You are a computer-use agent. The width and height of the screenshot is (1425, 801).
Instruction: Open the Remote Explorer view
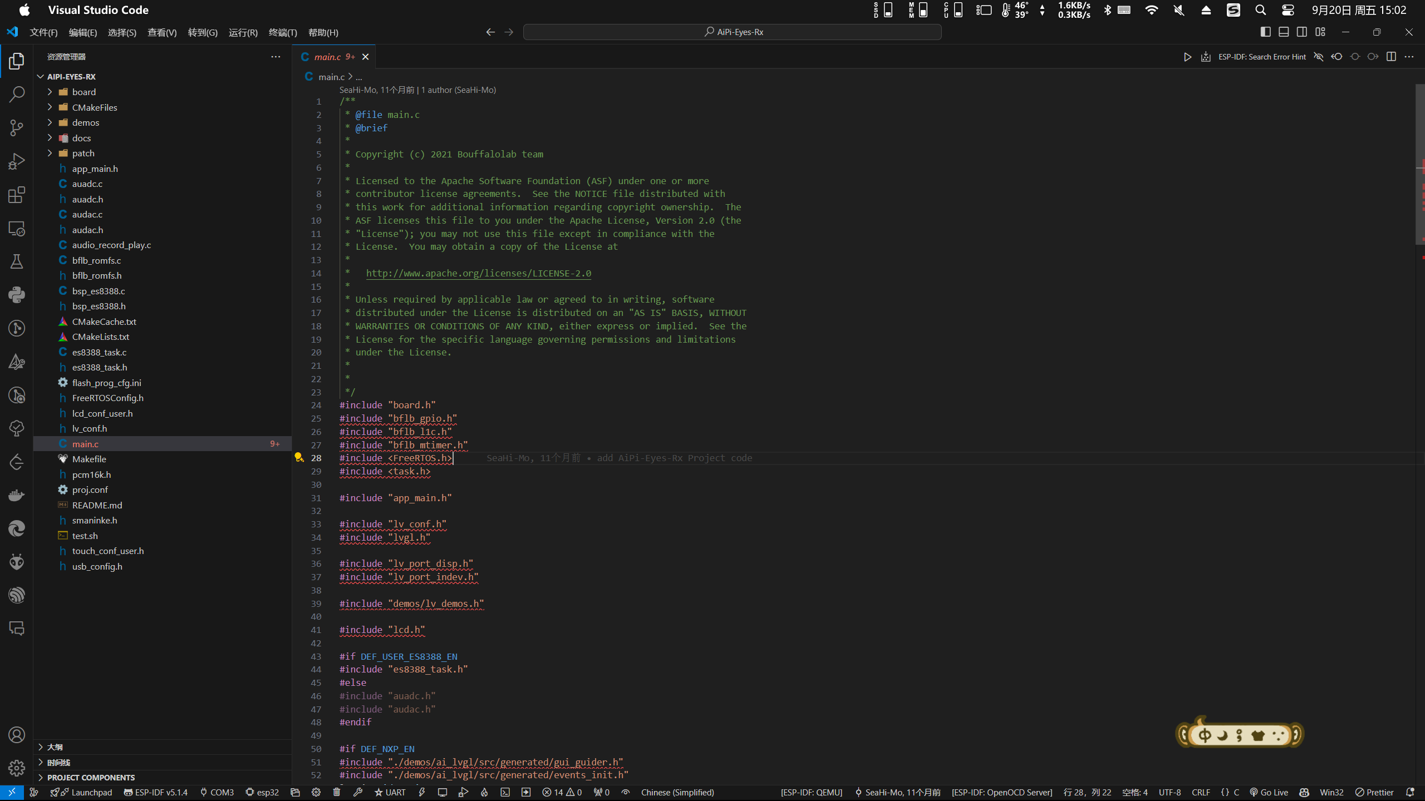coord(17,228)
